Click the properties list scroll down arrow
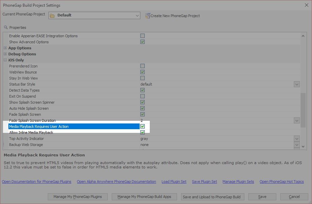Viewport: 312px width, 204px height. pos(303,146)
